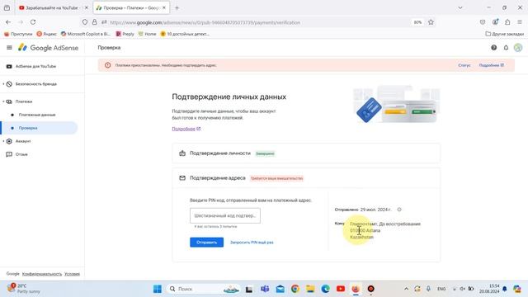Open the AdSense notifications bell
Screen dimensions: 528x297
(x=506, y=48)
